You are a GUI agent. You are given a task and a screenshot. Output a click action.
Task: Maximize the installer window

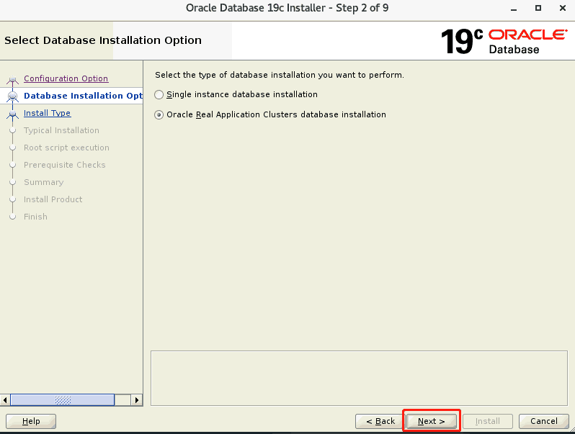(538, 8)
